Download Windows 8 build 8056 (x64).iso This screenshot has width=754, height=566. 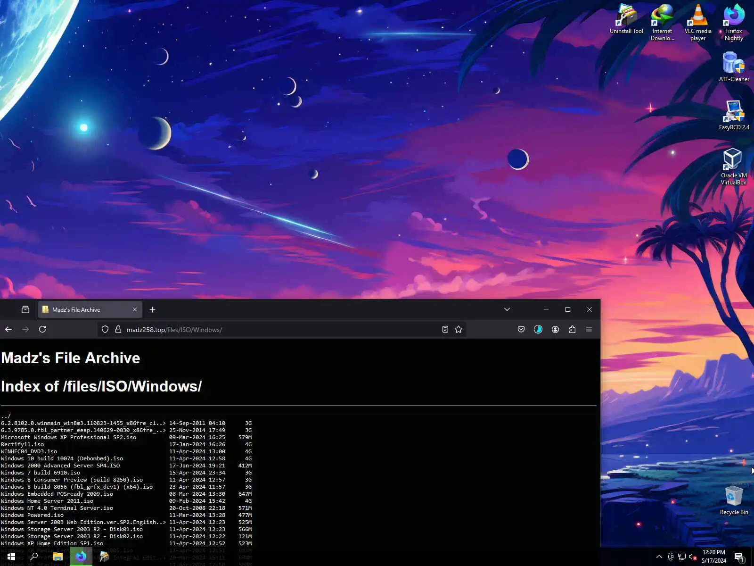pos(77,487)
